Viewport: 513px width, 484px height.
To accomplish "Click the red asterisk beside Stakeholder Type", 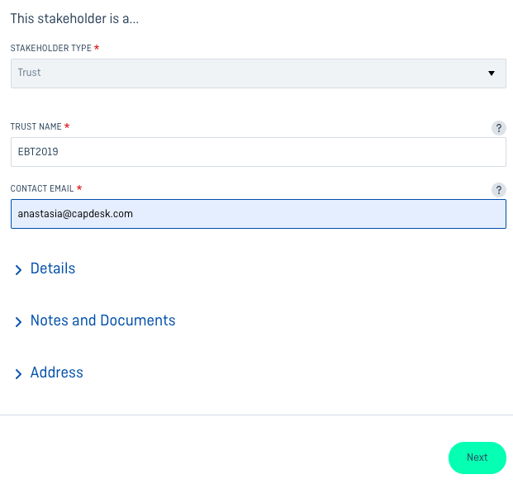I will tap(97, 48).
